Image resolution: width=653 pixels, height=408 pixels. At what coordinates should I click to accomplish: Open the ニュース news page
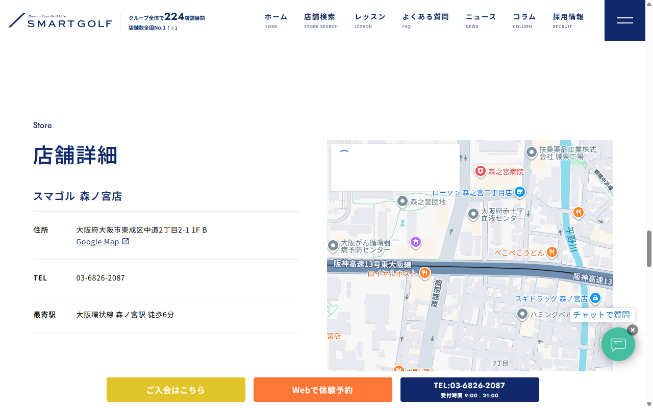point(481,20)
